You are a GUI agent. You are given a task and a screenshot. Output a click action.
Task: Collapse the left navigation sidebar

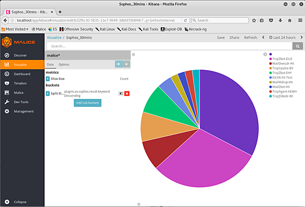(20, 201)
